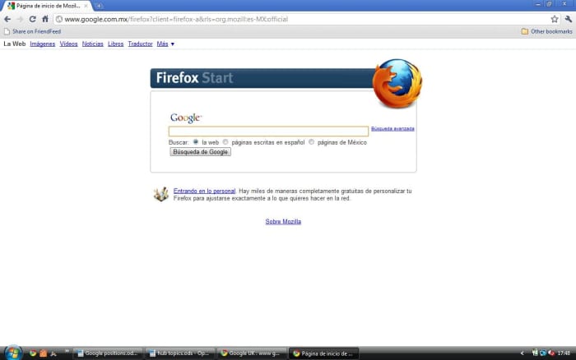Click the Firefox logo image
Image resolution: width=576 pixels, height=360 pixels.
(397, 83)
